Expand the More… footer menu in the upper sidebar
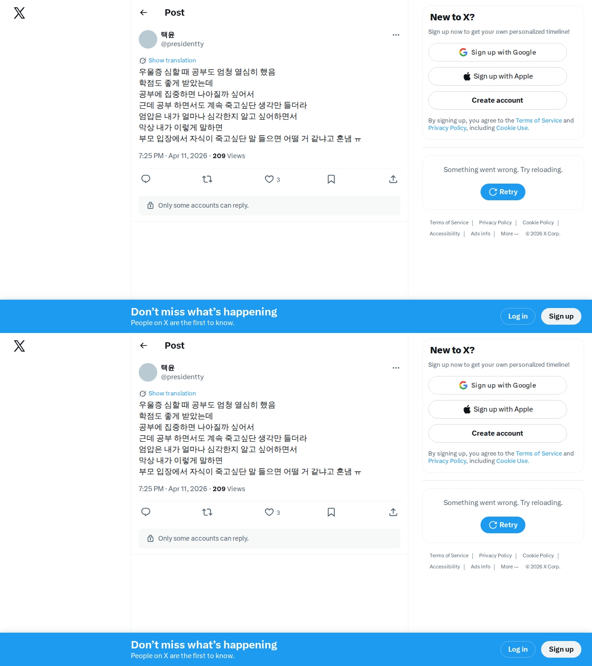Screen dimensions: 592x666 [x=510, y=234]
